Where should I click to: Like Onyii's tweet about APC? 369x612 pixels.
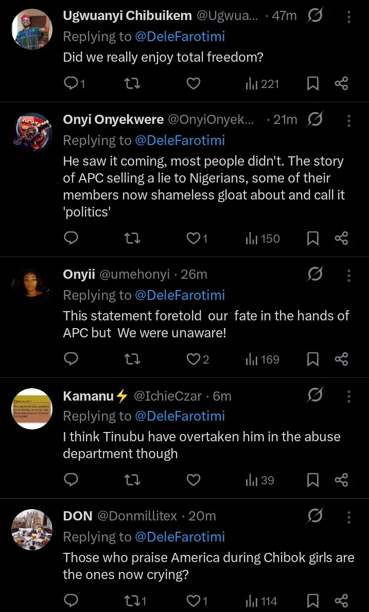(x=193, y=359)
